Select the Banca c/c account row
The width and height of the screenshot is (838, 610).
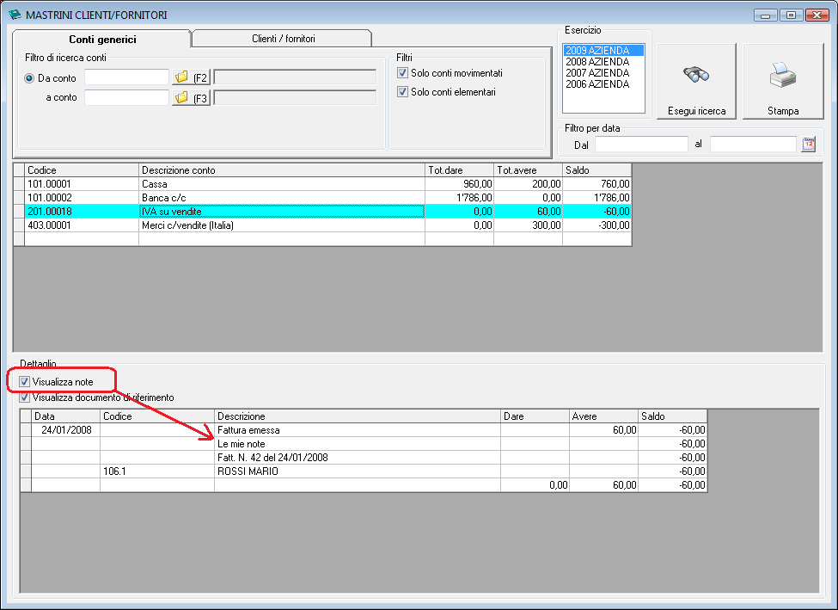(x=322, y=198)
